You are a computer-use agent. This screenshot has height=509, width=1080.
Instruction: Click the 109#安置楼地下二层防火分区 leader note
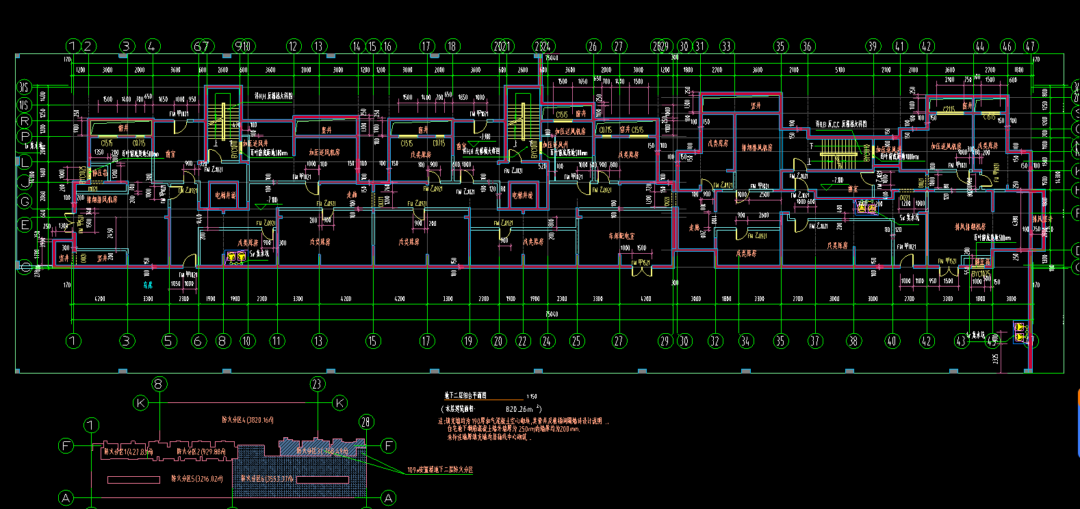(x=439, y=470)
